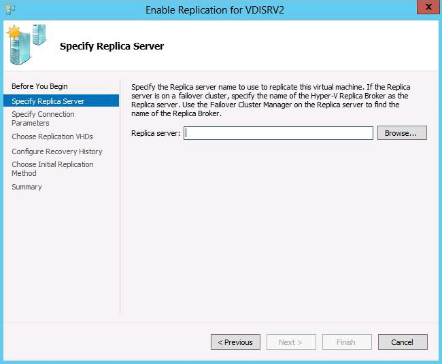Click the Previous button

235,342
